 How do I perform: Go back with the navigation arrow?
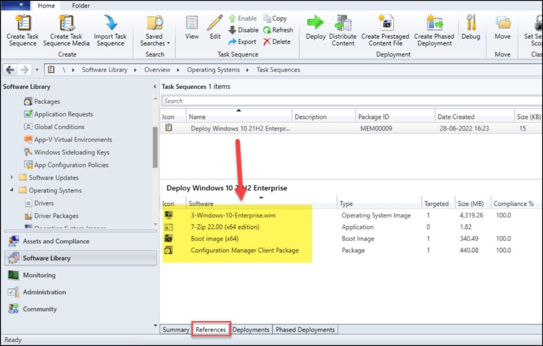coord(10,70)
